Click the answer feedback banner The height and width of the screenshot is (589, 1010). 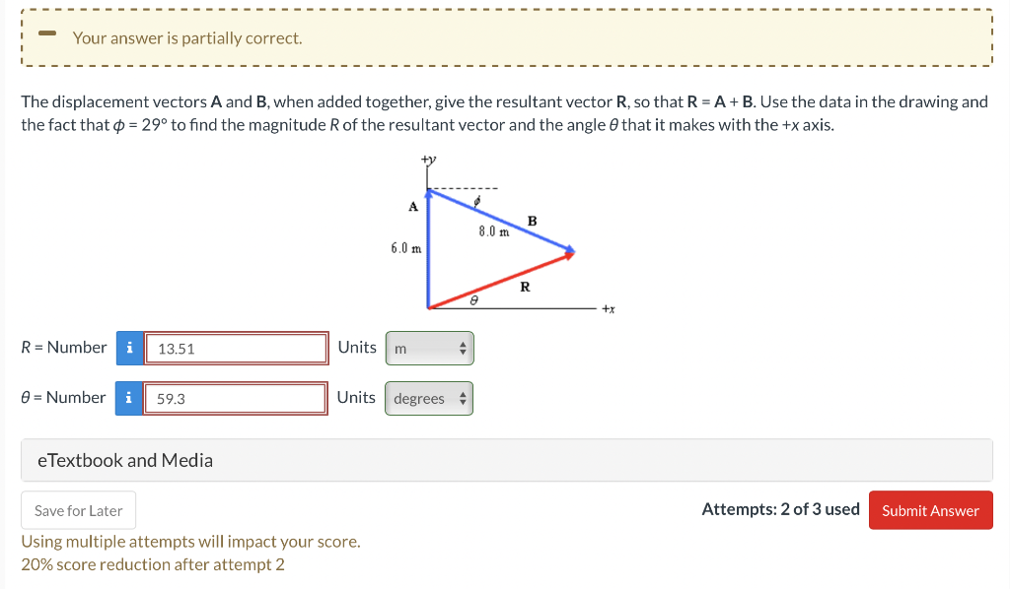coord(505,37)
